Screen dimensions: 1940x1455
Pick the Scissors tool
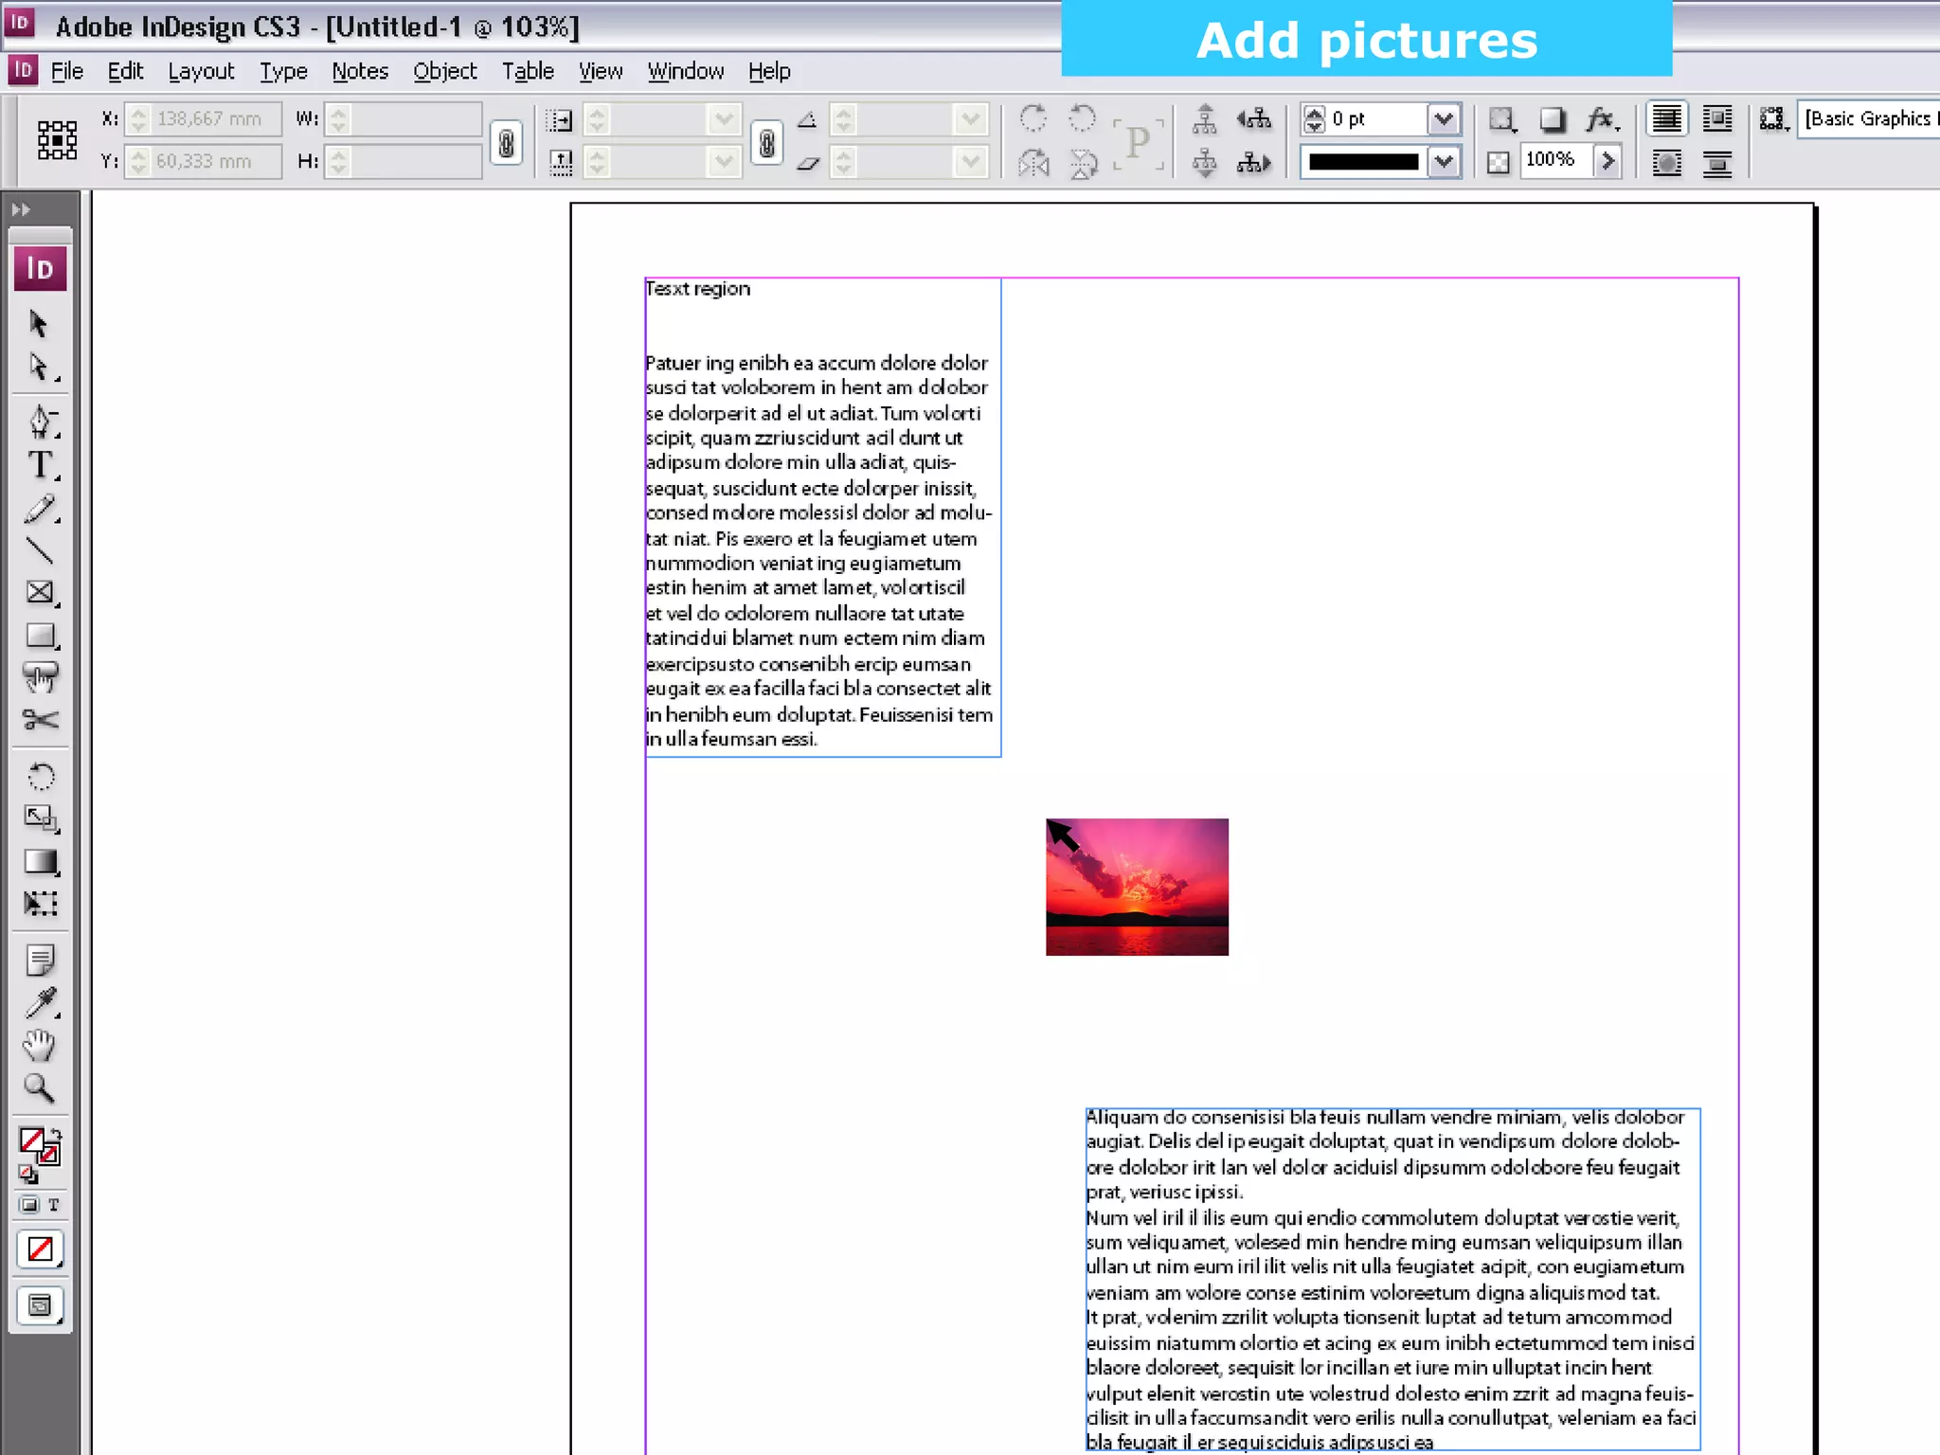pos(40,720)
